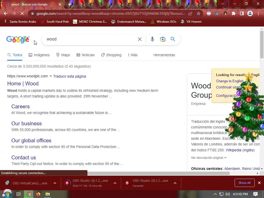Viewport: 264px width, 198px height.
Task: Close the wood Google tab
Action: [x=60, y=4]
